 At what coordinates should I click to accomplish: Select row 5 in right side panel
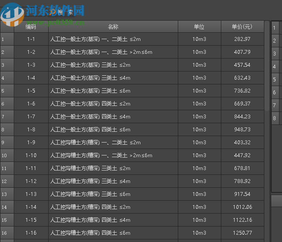[x=275, y=79]
